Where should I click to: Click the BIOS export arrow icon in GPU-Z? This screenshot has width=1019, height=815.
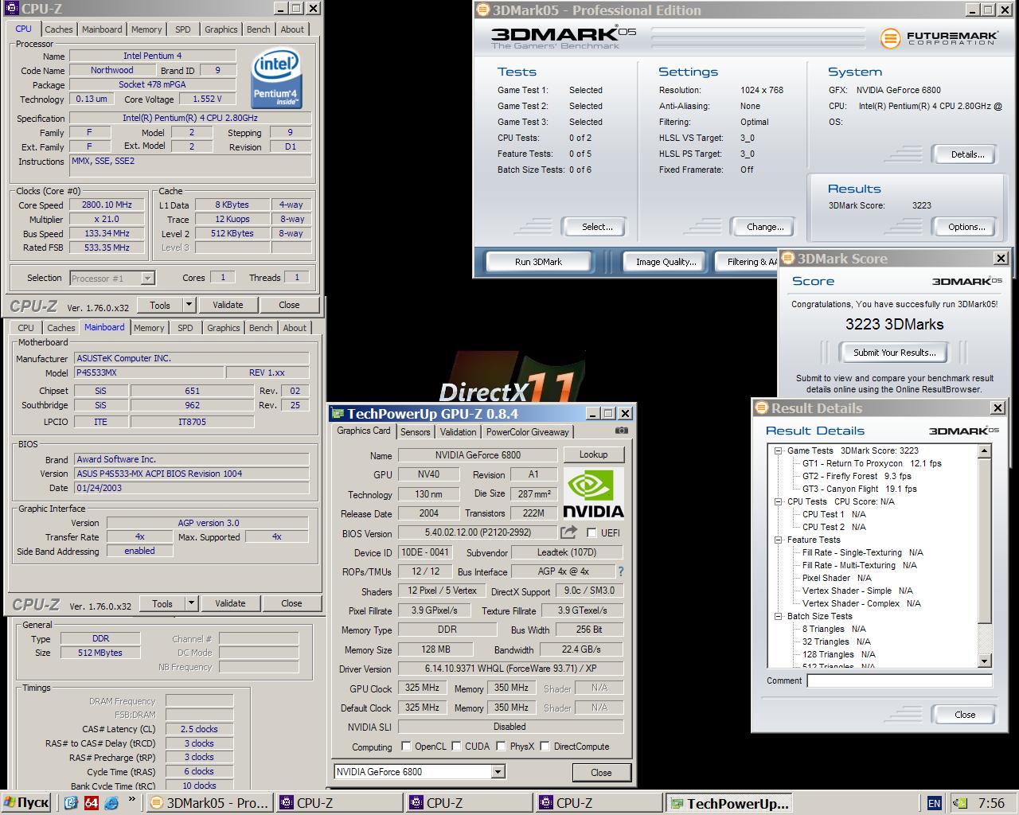[568, 532]
